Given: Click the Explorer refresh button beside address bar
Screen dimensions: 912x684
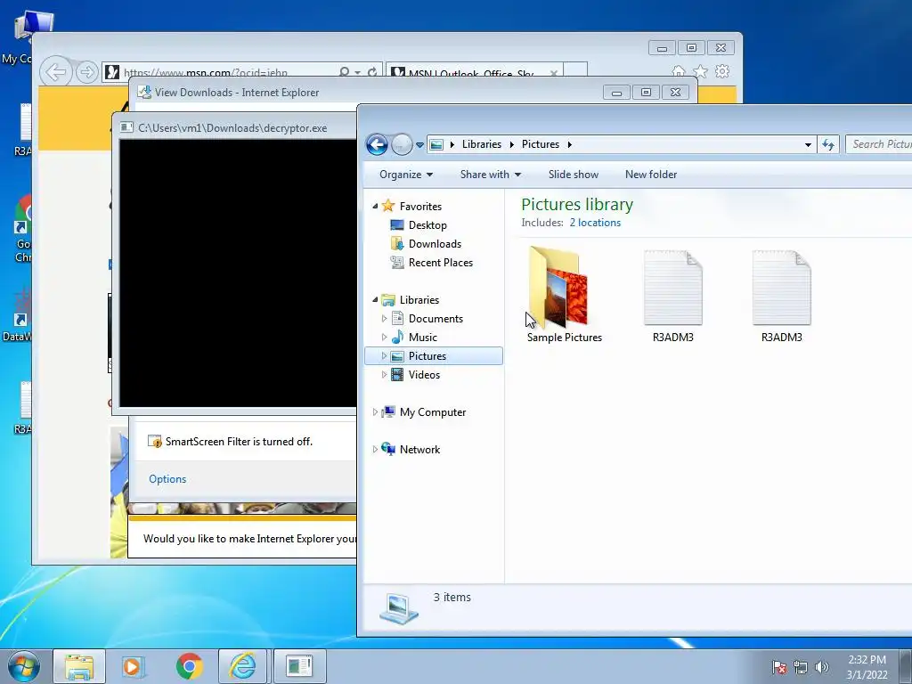Looking at the screenshot, I should coord(828,144).
